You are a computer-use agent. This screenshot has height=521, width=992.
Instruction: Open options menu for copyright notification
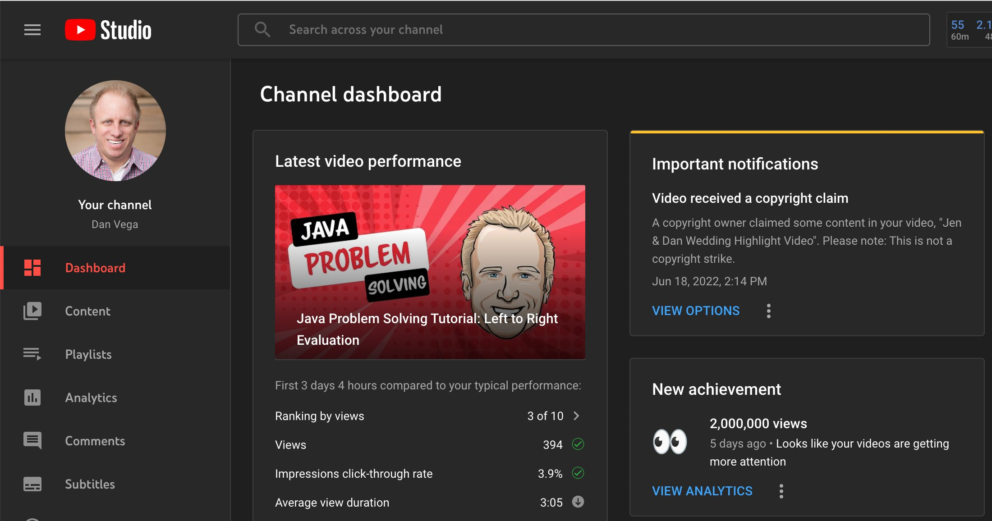[768, 311]
